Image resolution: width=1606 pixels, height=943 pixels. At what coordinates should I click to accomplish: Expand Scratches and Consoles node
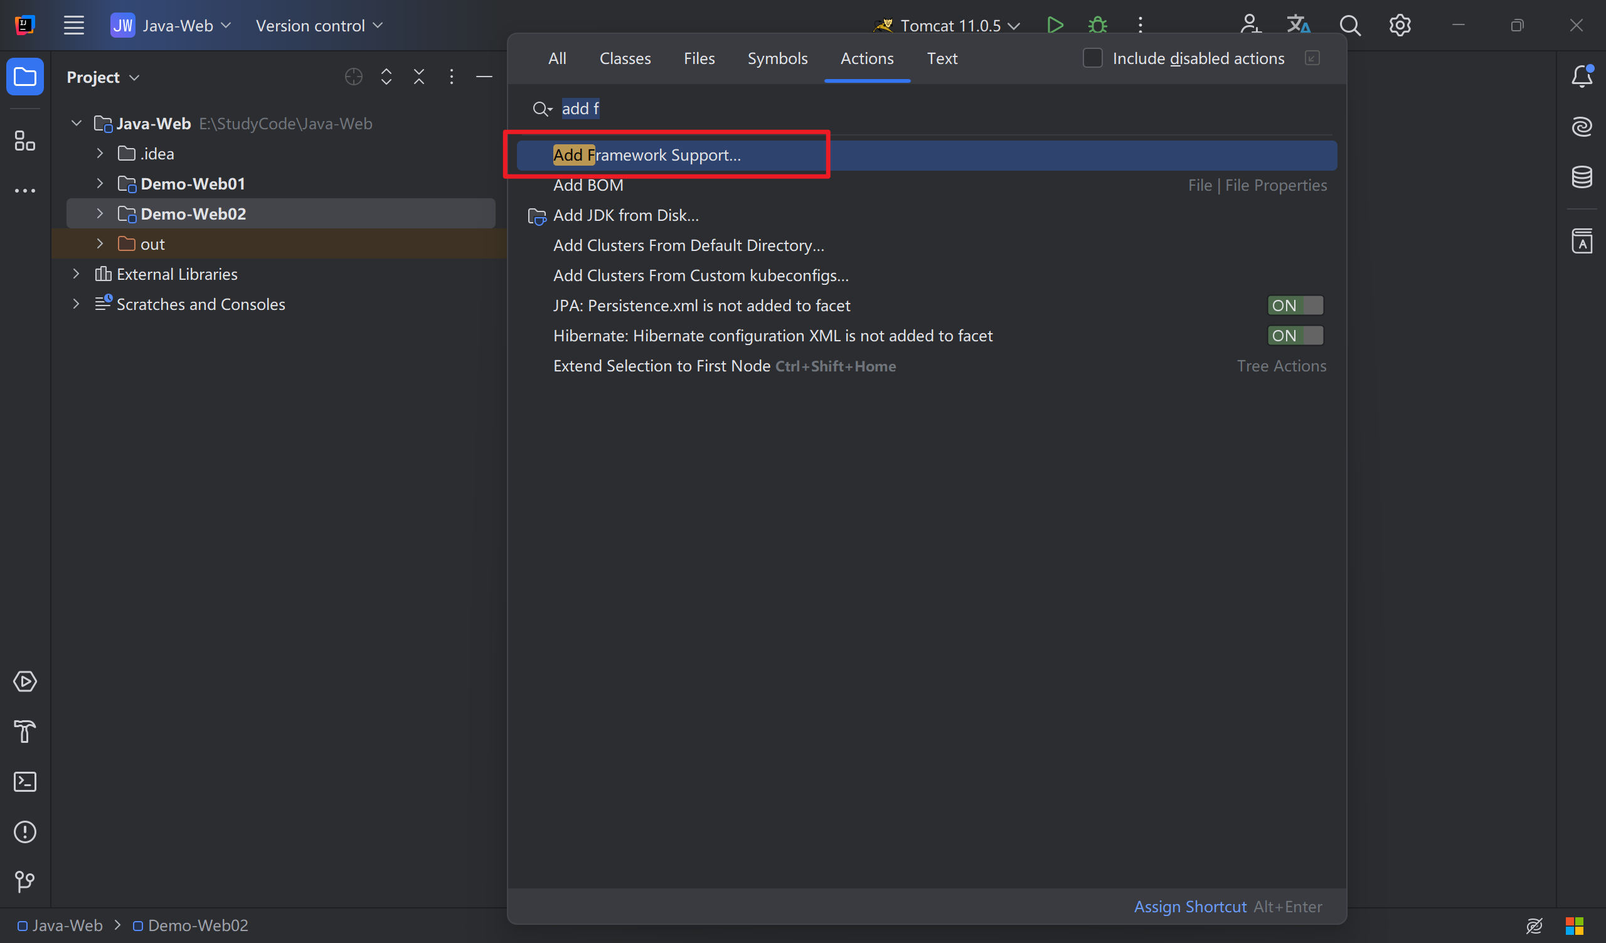point(77,304)
